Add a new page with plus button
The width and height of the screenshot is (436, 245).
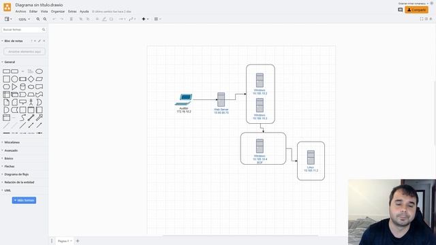point(78,241)
